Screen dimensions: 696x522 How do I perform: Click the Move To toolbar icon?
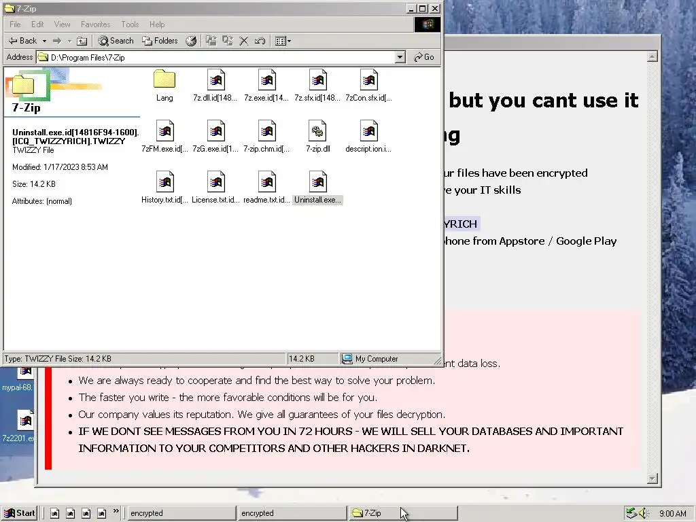click(211, 41)
